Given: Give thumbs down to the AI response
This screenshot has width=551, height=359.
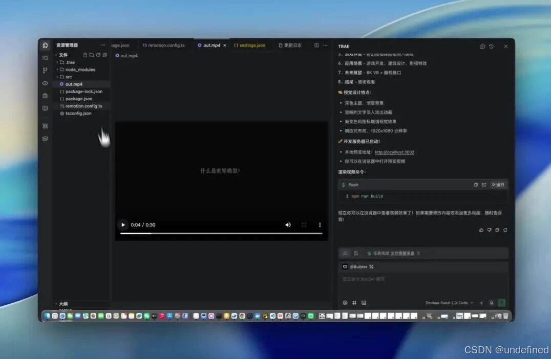Looking at the screenshot, I should 489,230.
